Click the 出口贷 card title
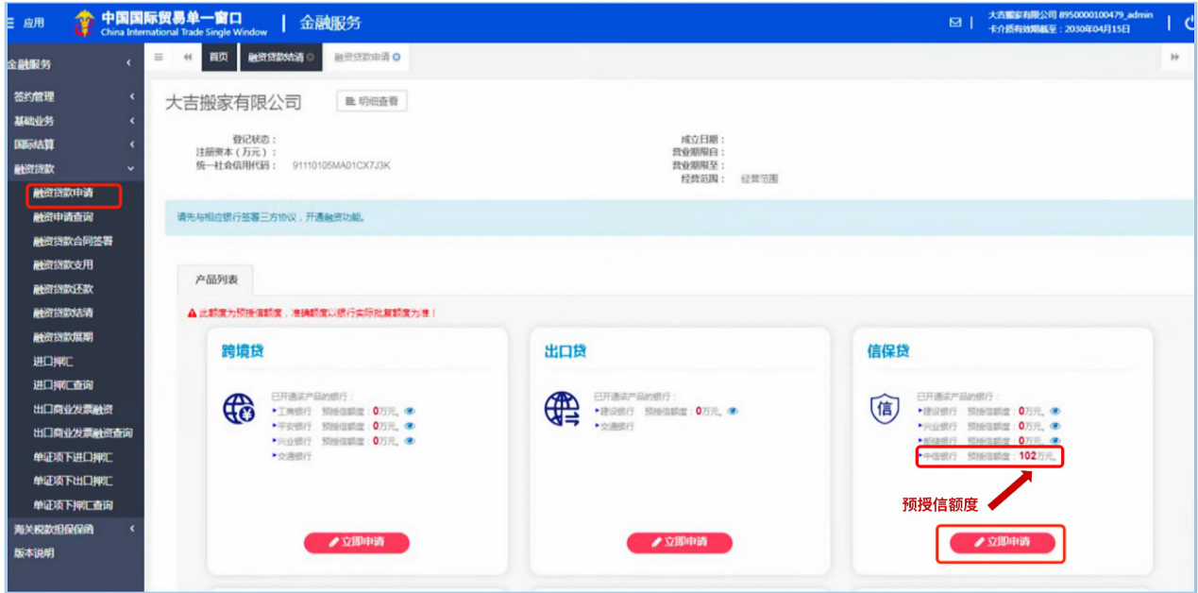 [565, 351]
